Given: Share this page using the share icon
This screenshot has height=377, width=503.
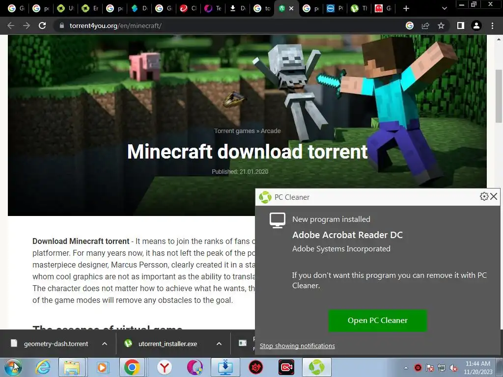Looking at the screenshot, I should click(x=425, y=26).
